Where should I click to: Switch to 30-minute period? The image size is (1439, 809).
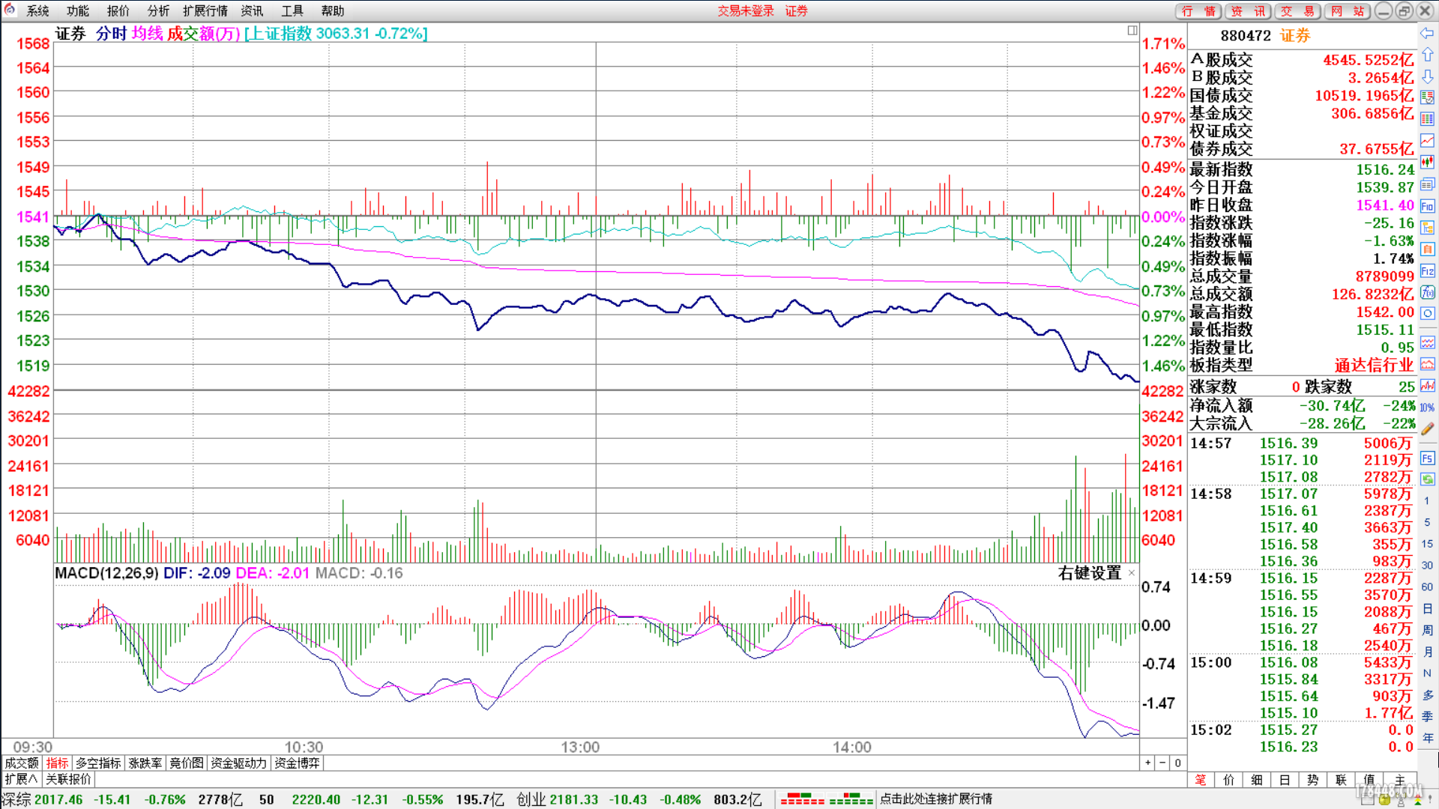[1427, 566]
